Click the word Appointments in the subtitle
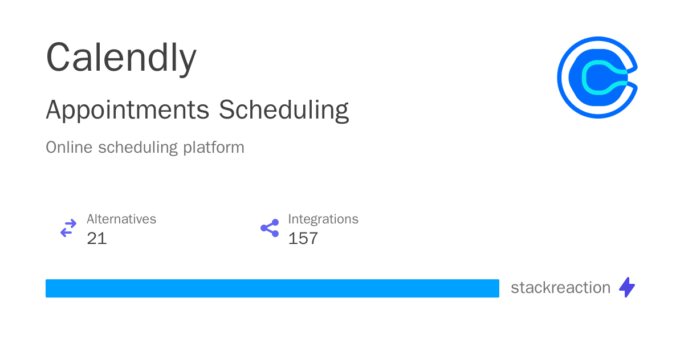684x342 pixels. pyautogui.click(x=128, y=110)
